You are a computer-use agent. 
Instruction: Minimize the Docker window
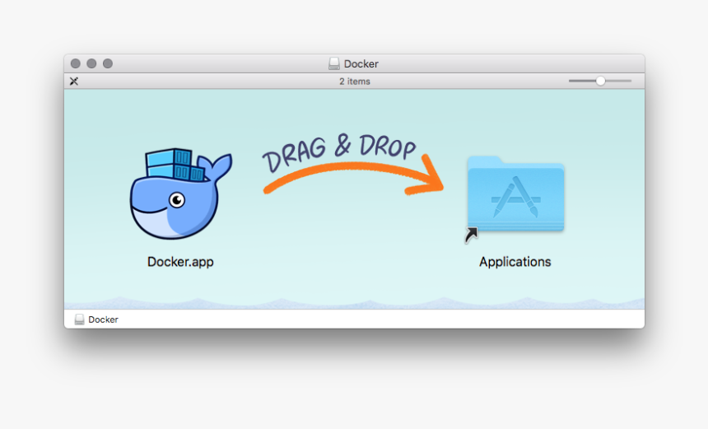point(91,63)
